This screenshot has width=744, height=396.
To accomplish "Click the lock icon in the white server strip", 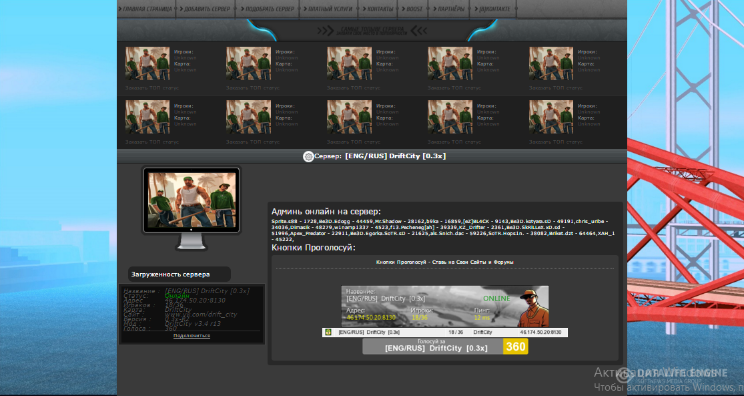I will (x=328, y=332).
